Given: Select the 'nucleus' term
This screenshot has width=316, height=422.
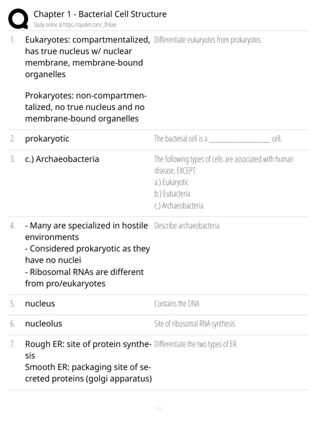Looking at the screenshot, I should 40,304.
